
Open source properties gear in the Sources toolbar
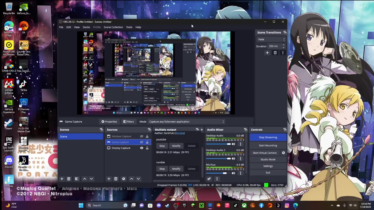click(124, 179)
